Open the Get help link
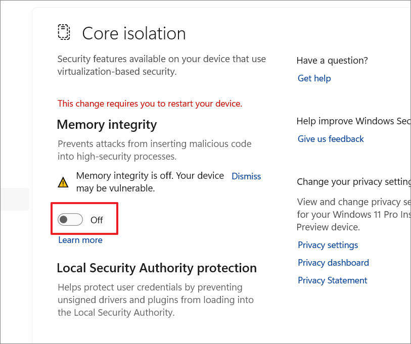Viewport: 411px width, 344px height. pyautogui.click(x=314, y=78)
